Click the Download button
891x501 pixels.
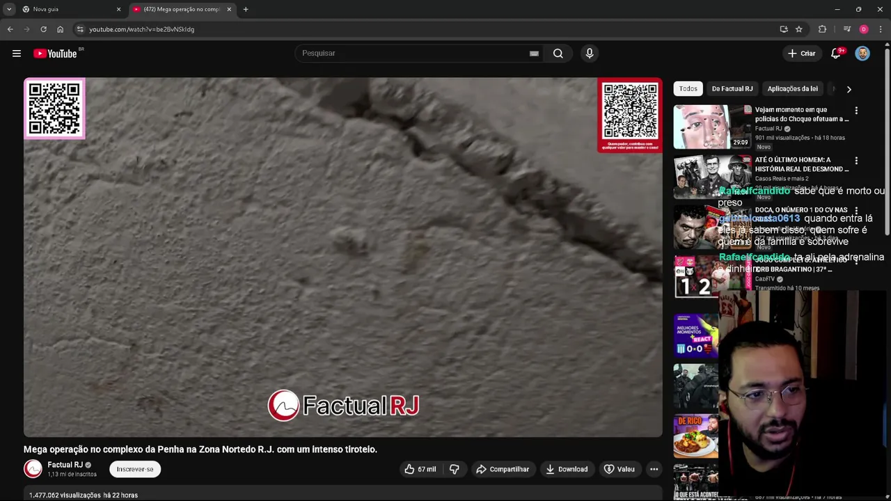click(567, 469)
